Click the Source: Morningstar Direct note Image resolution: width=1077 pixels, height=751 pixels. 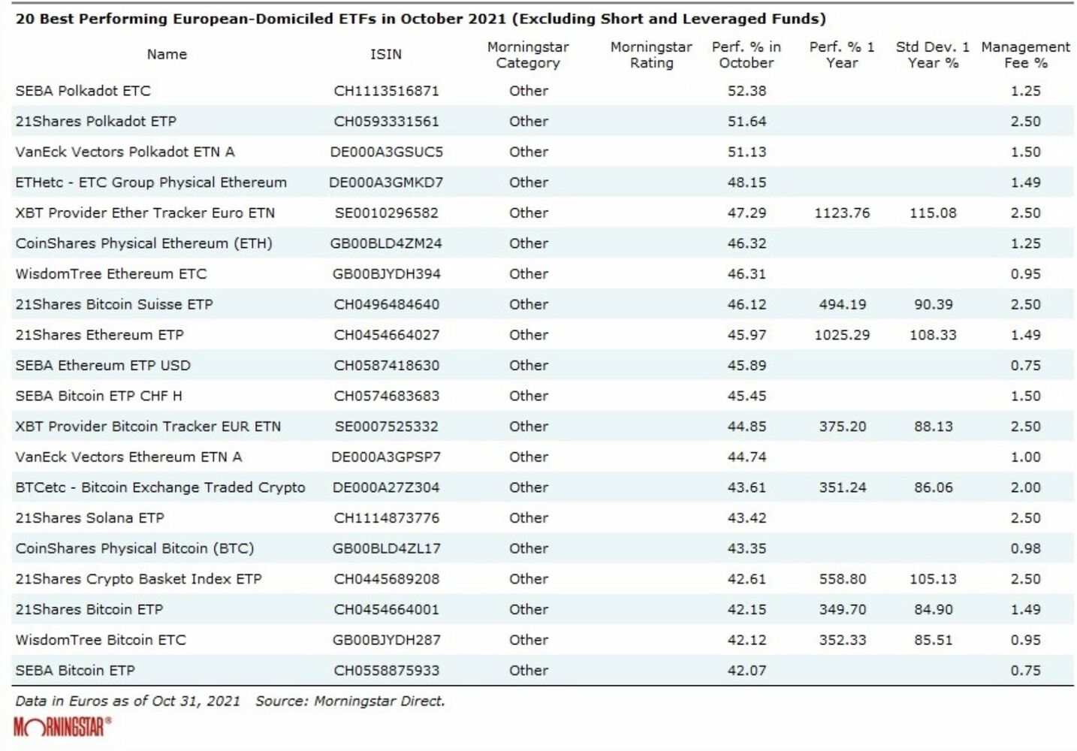pyautogui.click(x=350, y=701)
